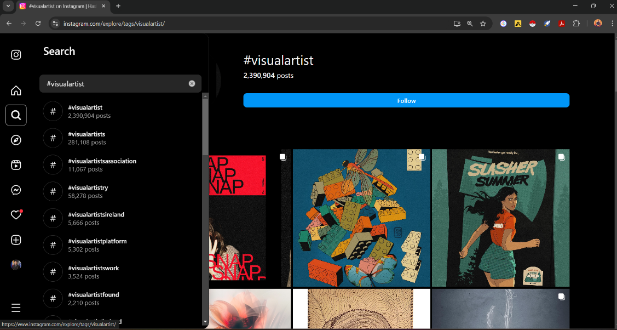This screenshot has width=617, height=330.
Task: Open the tab search dropdown arrow
Action: click(8, 6)
